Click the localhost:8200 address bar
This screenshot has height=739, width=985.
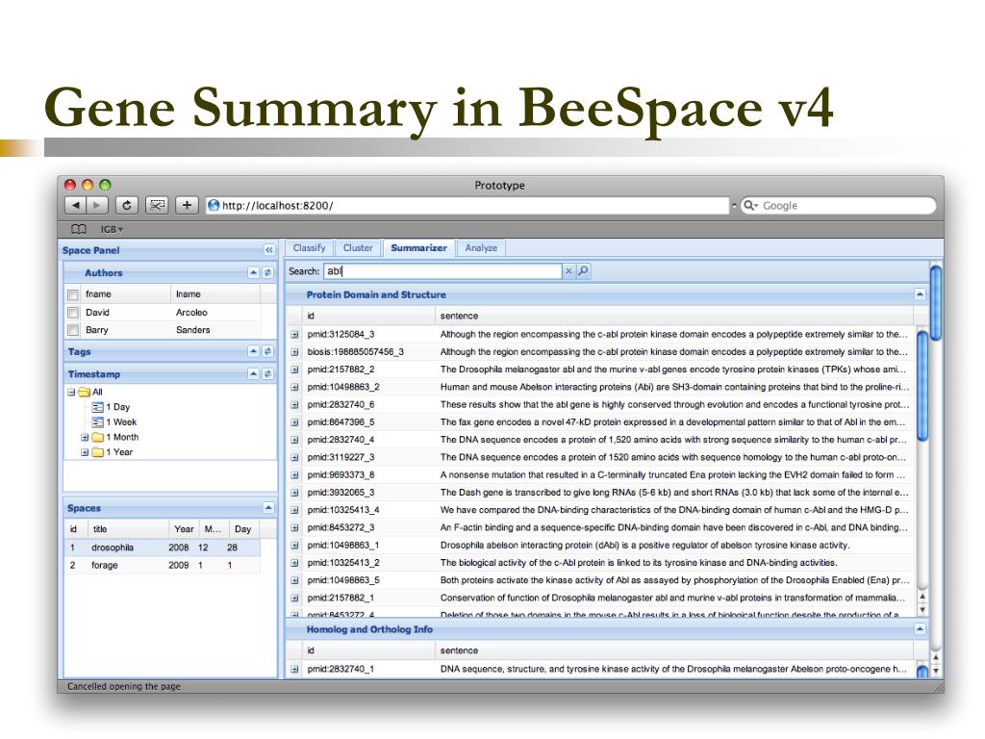468,206
